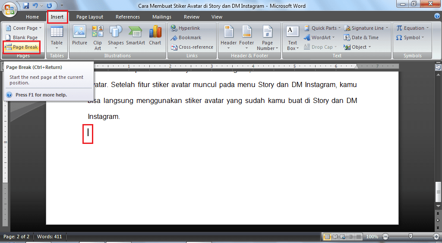Open the Shapes gallery
The width and height of the screenshot is (442, 243).
pyautogui.click(x=116, y=38)
